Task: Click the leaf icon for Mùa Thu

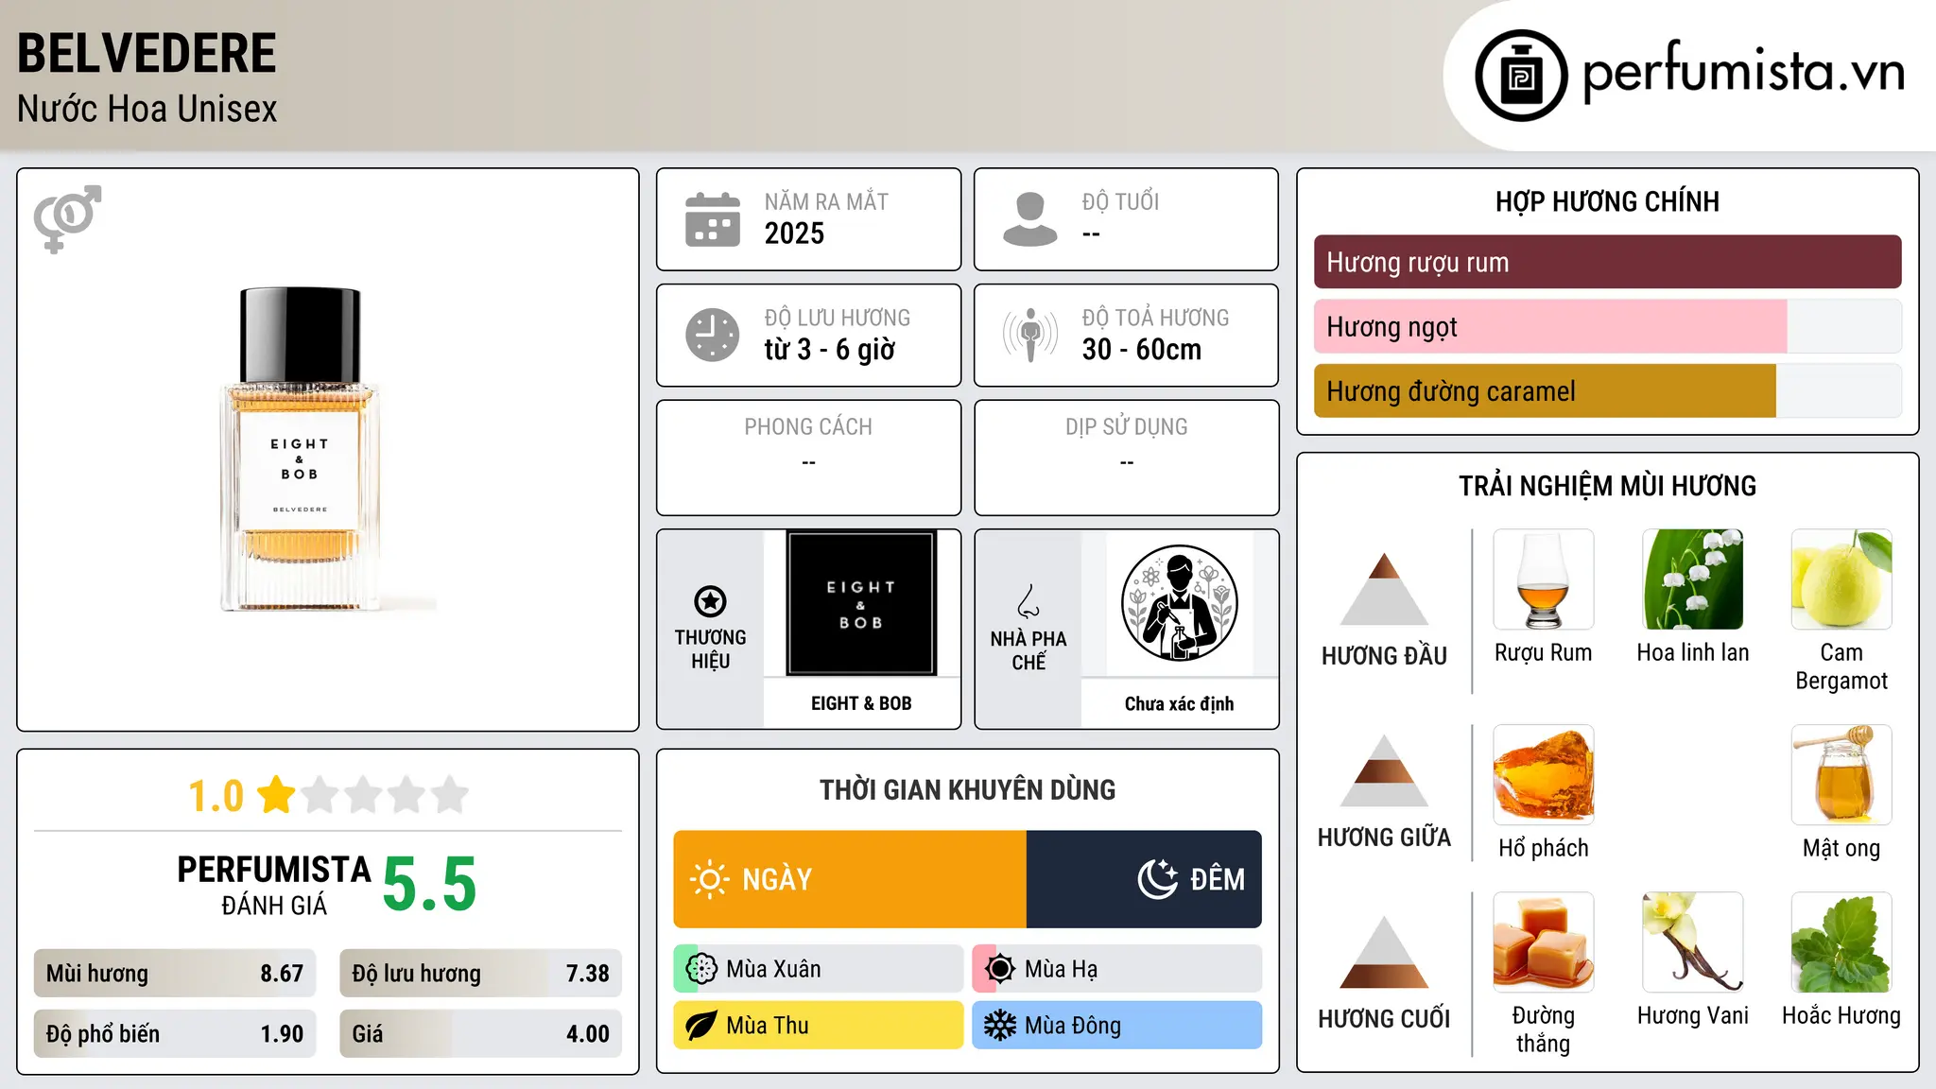Action: (x=701, y=1026)
